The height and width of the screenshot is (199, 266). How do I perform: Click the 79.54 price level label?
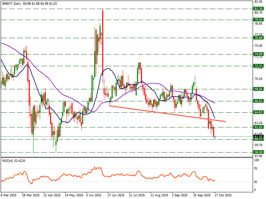click(x=258, y=20)
